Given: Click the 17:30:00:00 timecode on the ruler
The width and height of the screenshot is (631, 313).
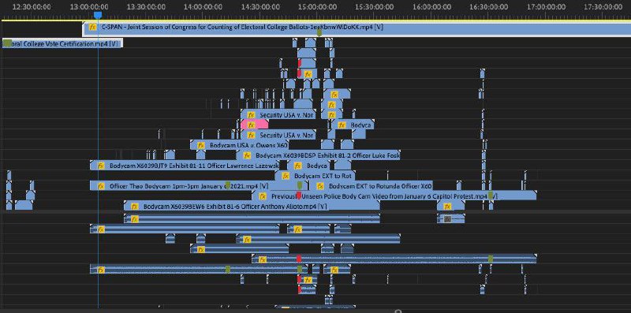Looking at the screenshot, I should (x=603, y=7).
